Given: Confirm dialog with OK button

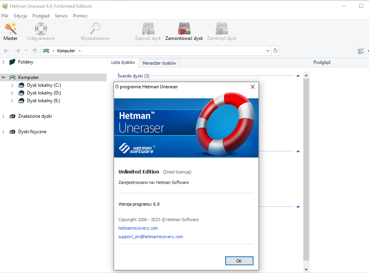Looking at the screenshot, I should [239, 261].
